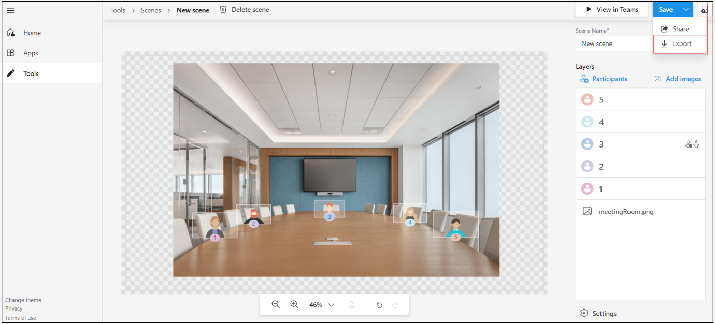
Task: Undo the last change
Action: [379, 304]
